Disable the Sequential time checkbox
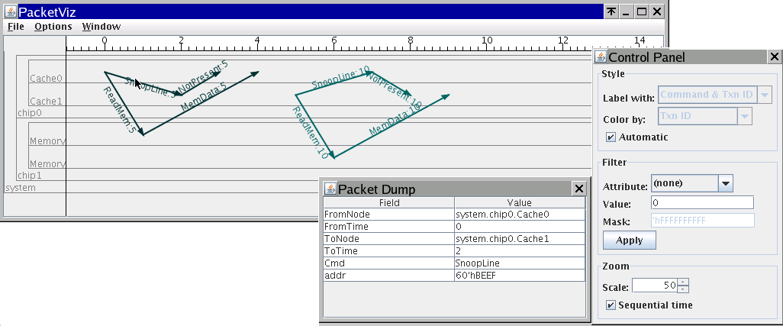Viewport: 783px width, 326px height. pyautogui.click(x=611, y=305)
